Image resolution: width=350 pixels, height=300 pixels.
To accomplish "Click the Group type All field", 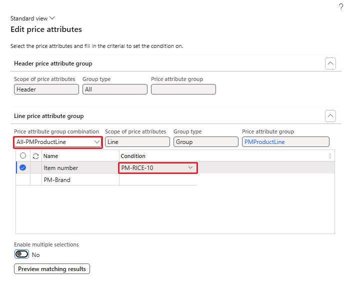I will pyautogui.click(x=115, y=89).
